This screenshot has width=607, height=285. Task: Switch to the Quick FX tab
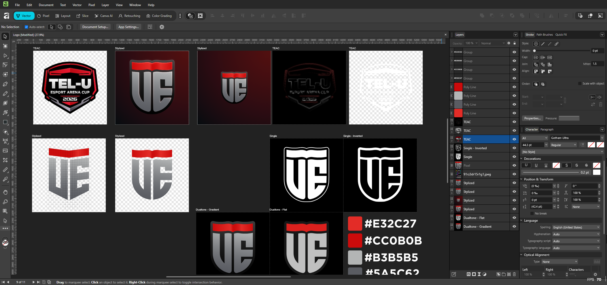[561, 35]
